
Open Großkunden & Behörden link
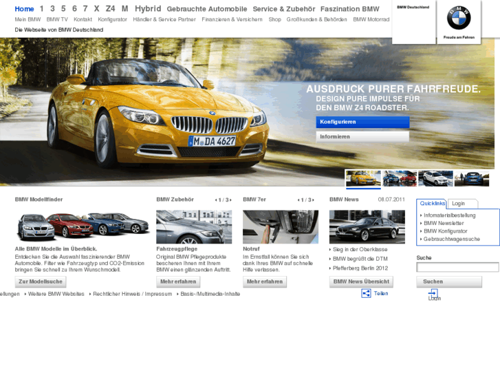(x=316, y=19)
